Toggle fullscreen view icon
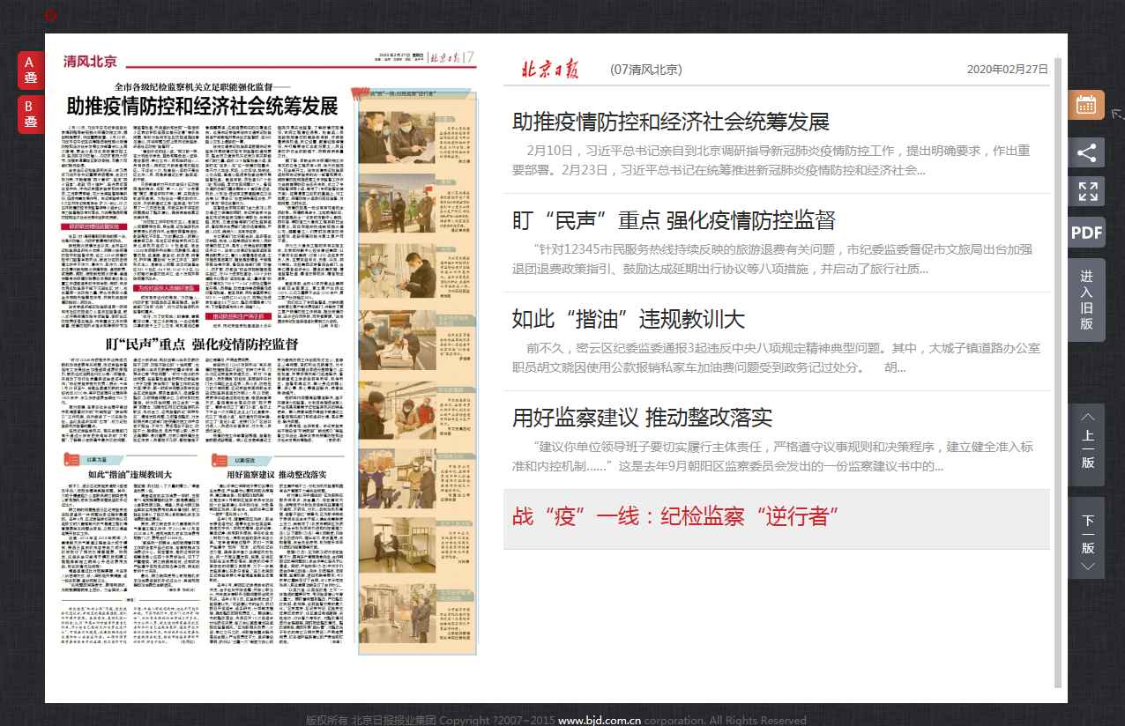Viewport: 1125px width, 726px height. [x=1086, y=191]
